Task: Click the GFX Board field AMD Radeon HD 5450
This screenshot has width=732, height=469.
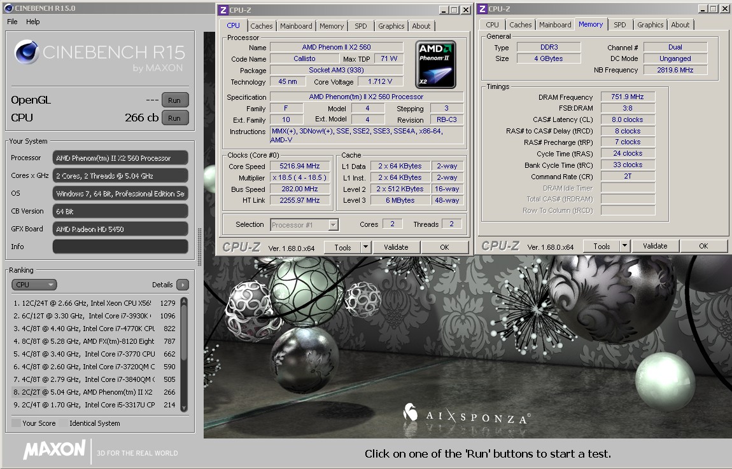Action: coord(120,229)
